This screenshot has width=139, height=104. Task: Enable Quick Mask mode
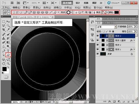[6, 77]
